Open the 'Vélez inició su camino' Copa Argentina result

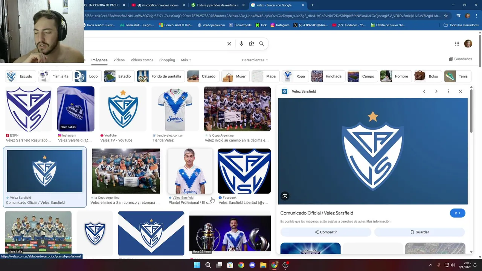pos(237,109)
